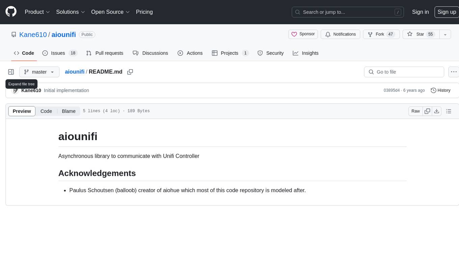
Task: Switch to the Insights tab
Action: 305,53
